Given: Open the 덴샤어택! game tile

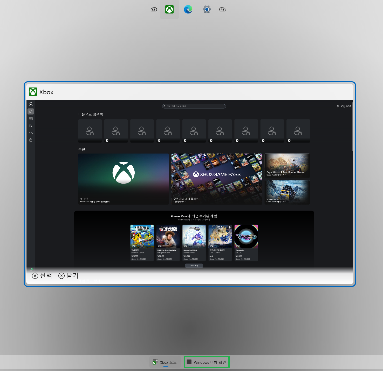Looking at the screenshot, I should click(x=142, y=243).
